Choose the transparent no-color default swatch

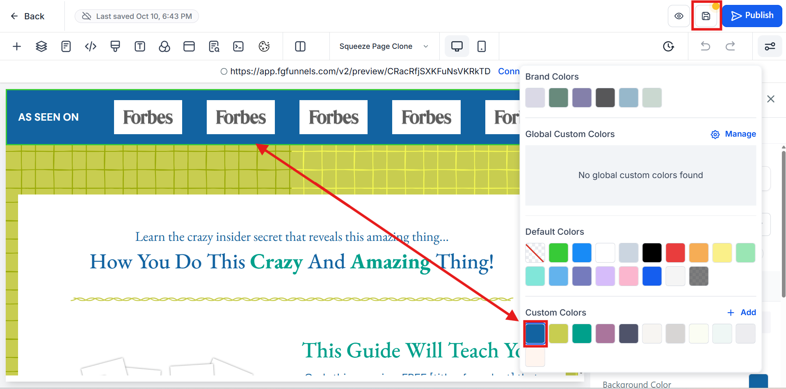[x=535, y=253]
